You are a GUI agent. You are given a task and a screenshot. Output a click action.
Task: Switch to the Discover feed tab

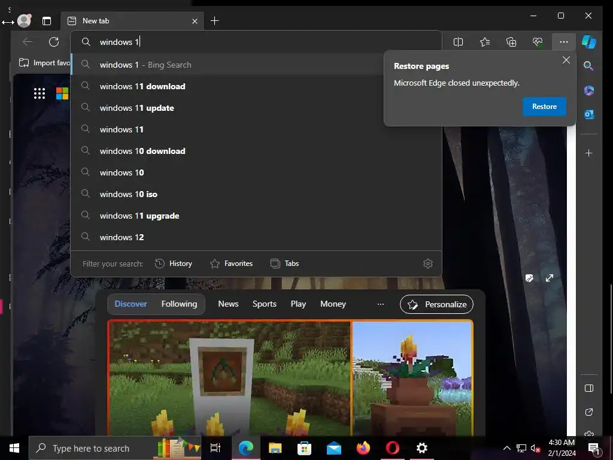pos(131,304)
